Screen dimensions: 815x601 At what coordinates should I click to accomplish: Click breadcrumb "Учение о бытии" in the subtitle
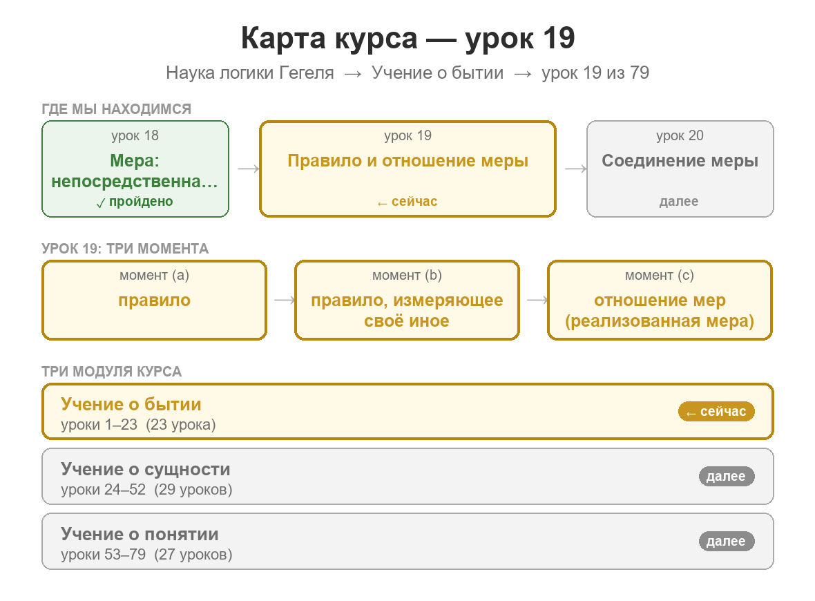tap(438, 73)
